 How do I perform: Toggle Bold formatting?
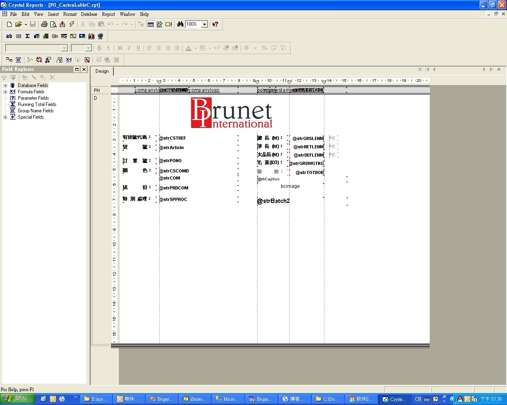(x=120, y=48)
